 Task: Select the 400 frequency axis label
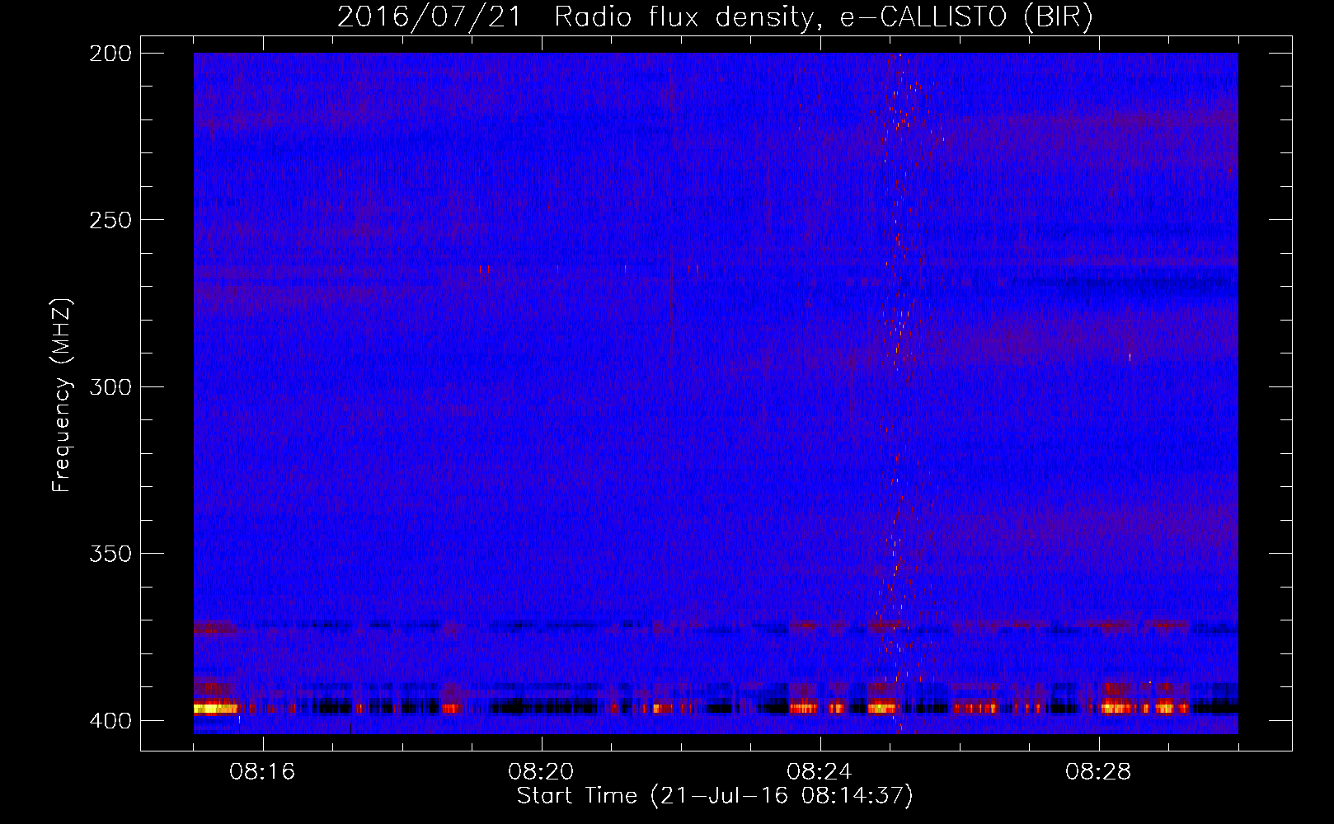pyautogui.click(x=110, y=721)
